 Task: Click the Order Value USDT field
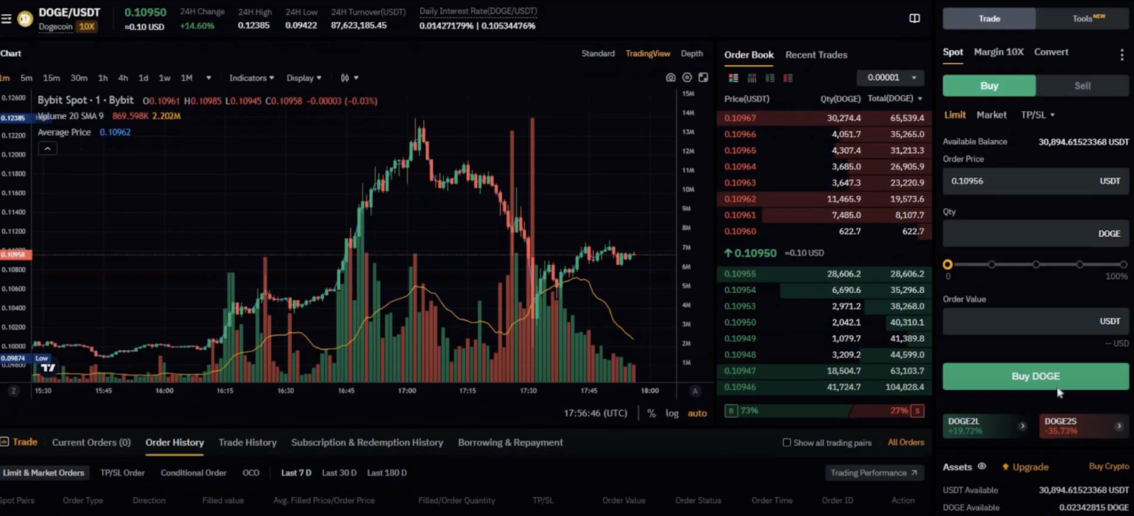1035,321
